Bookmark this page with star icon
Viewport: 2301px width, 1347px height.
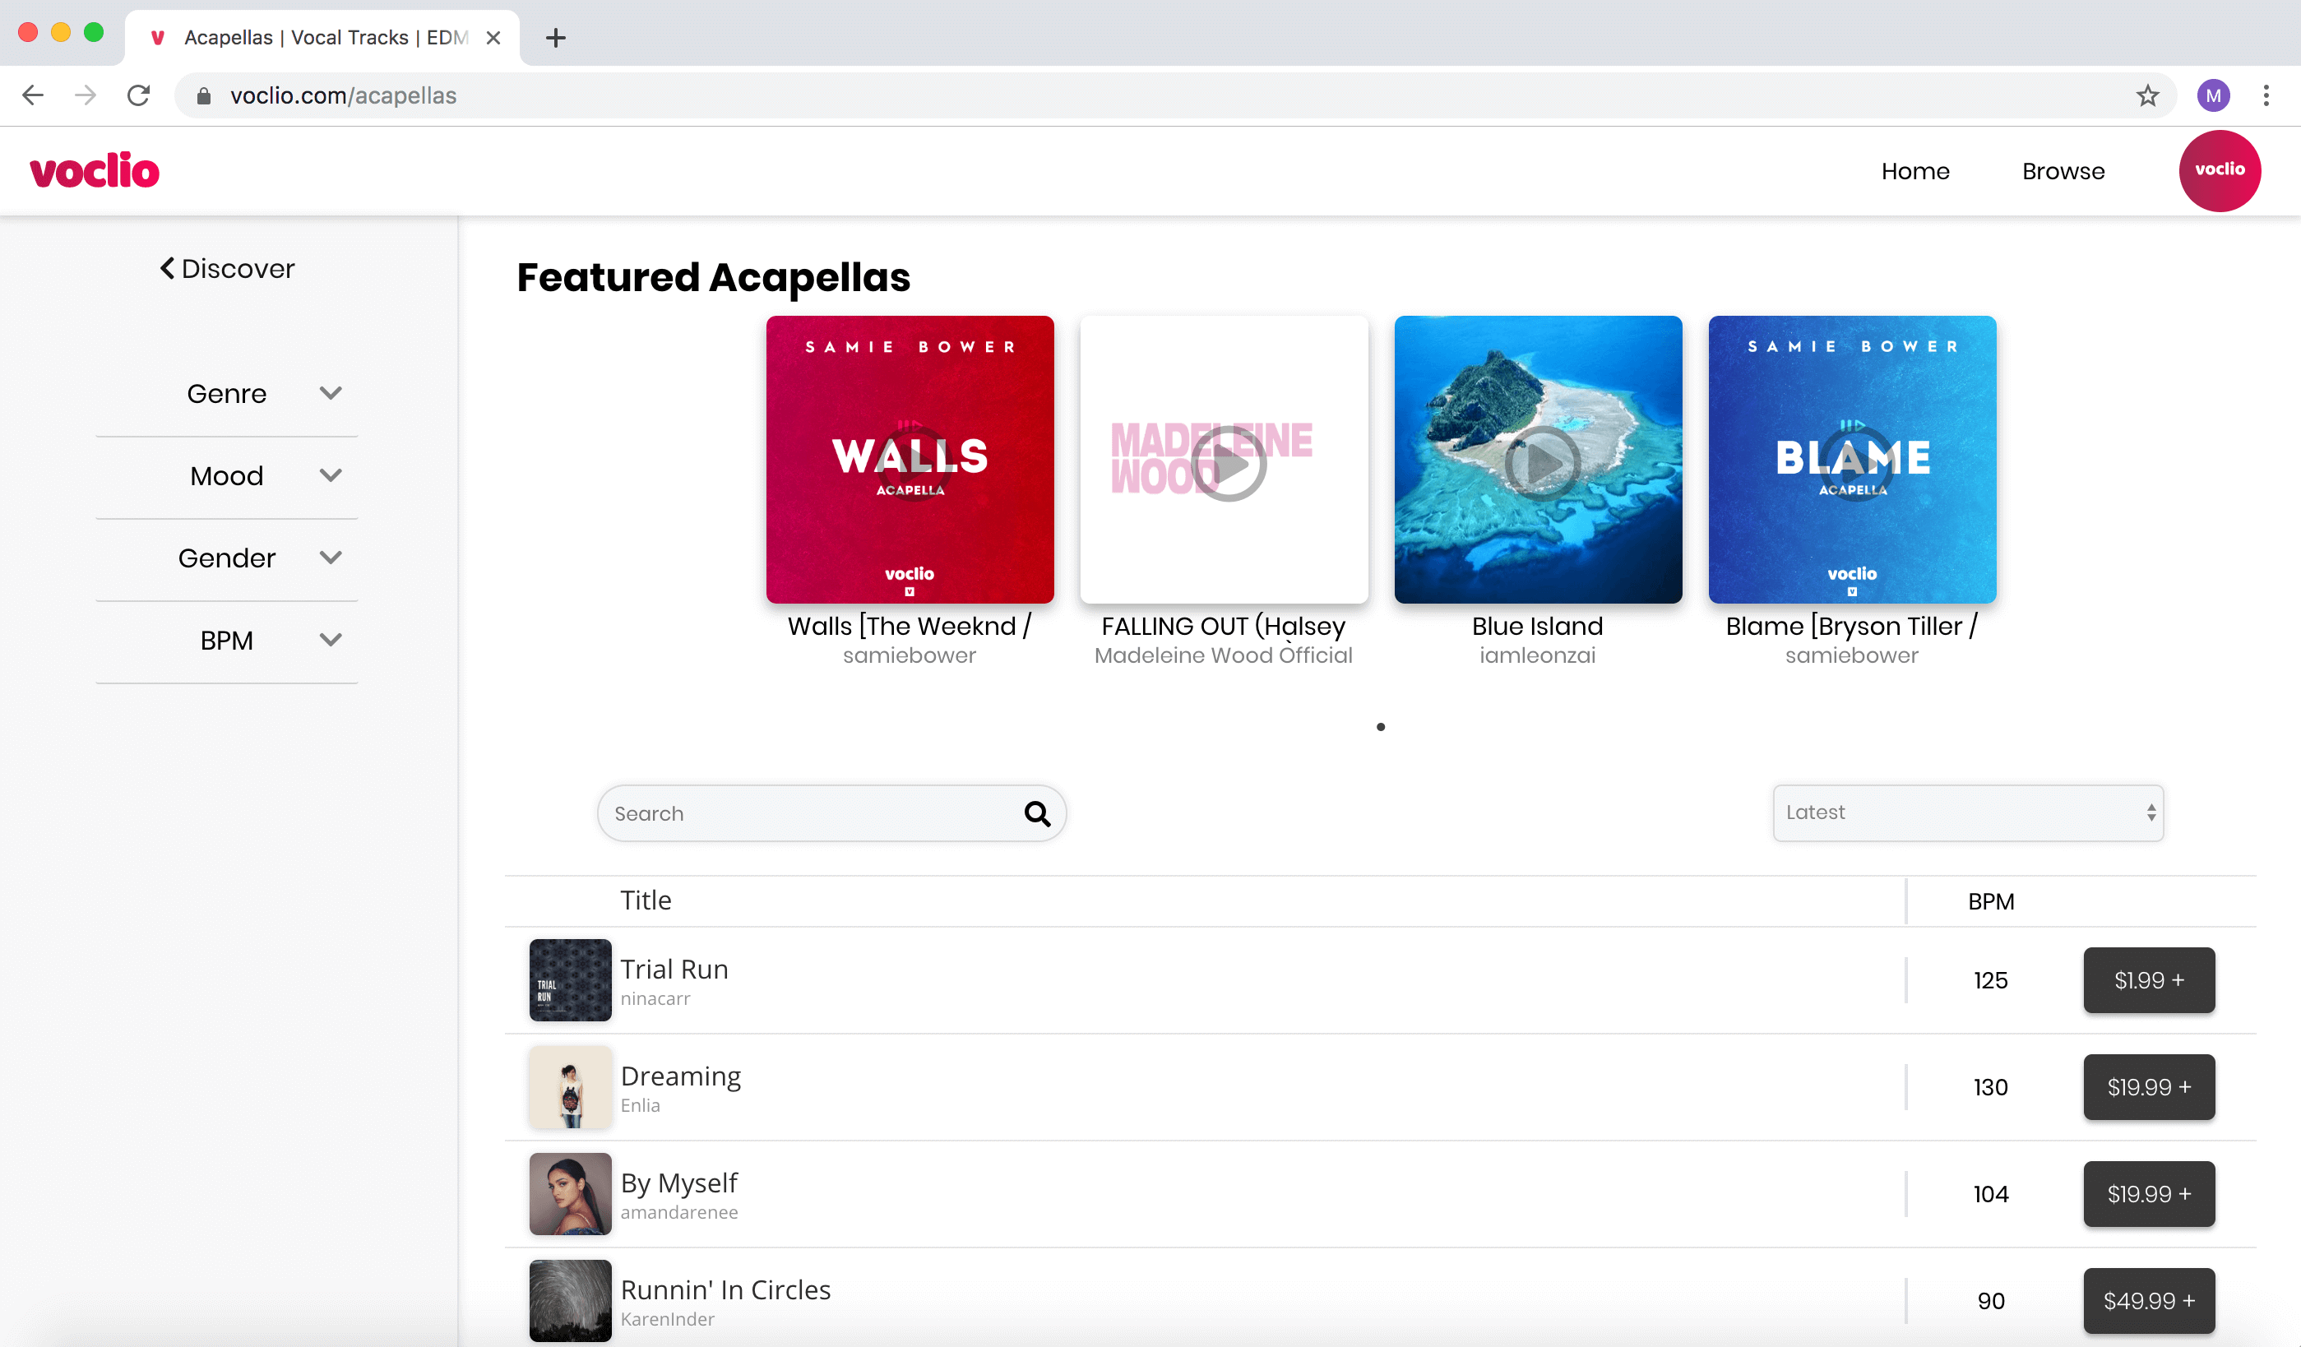[x=2146, y=95]
